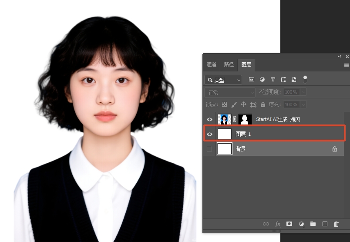Open the 类型 filter type dropdown
This screenshot has height=242, width=350.
coord(223,80)
